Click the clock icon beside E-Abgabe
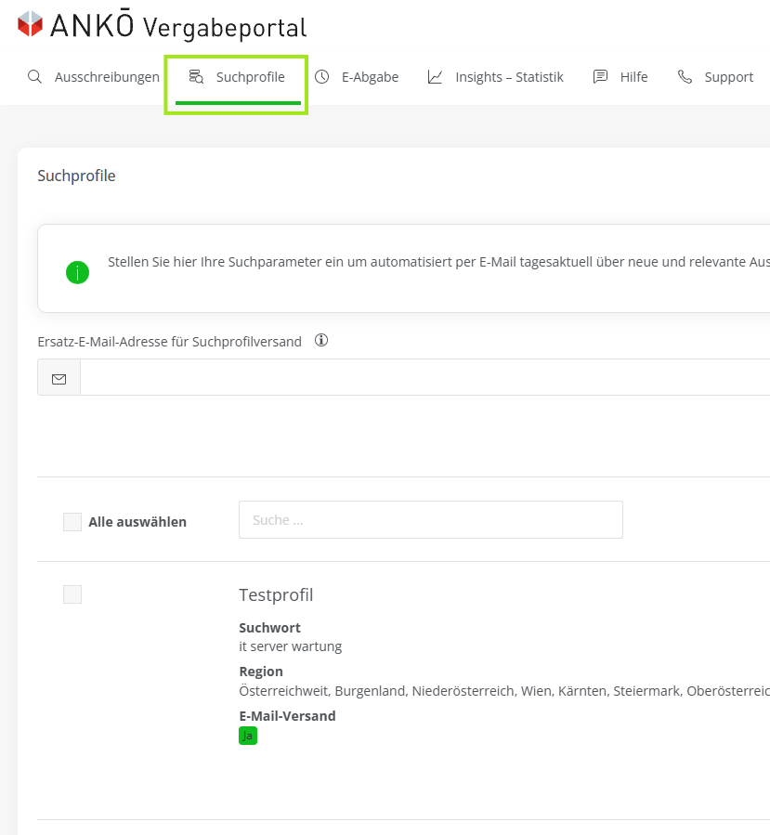The width and height of the screenshot is (770, 835). pos(321,77)
